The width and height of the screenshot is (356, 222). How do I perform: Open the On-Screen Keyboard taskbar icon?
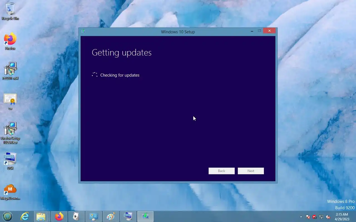(128, 216)
